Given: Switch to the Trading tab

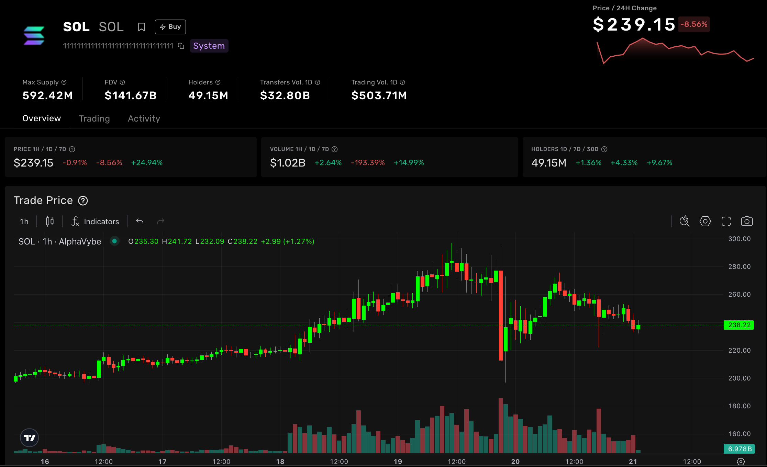Looking at the screenshot, I should point(94,118).
